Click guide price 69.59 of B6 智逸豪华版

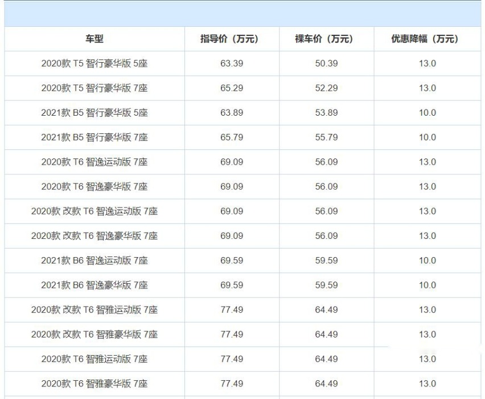(232, 285)
